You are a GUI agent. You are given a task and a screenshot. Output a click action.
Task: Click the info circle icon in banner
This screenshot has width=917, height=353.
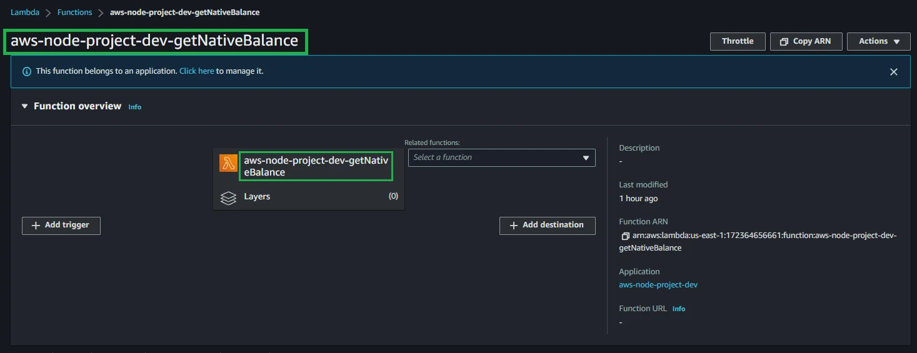pyautogui.click(x=27, y=72)
